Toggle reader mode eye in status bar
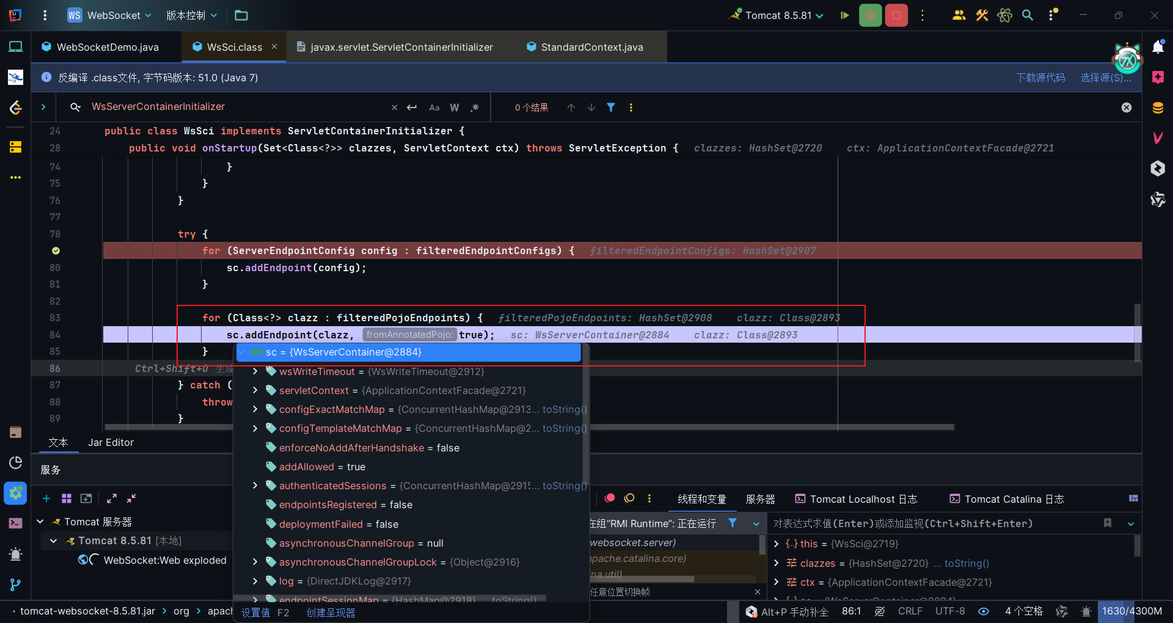This screenshot has width=1173, height=623. pos(984,611)
